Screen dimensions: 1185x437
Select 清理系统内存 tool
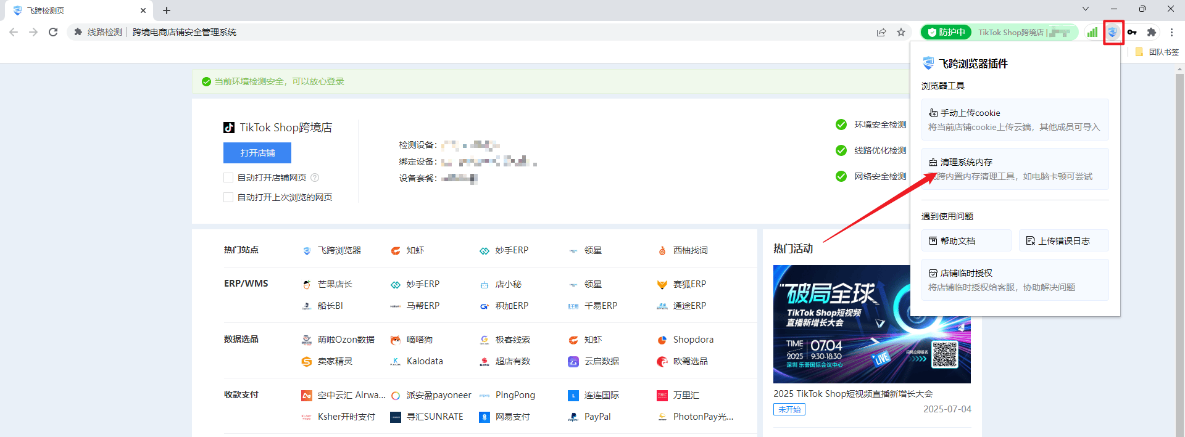click(1015, 169)
